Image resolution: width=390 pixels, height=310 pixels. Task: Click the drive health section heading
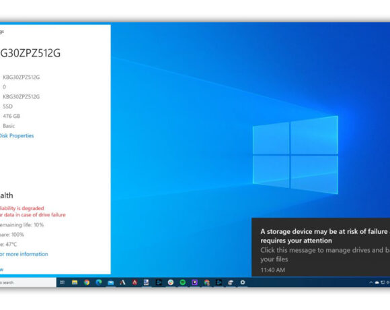(7, 195)
